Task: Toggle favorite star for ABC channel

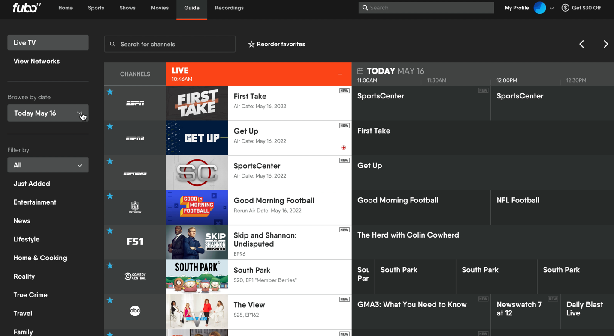Action: tap(110, 300)
